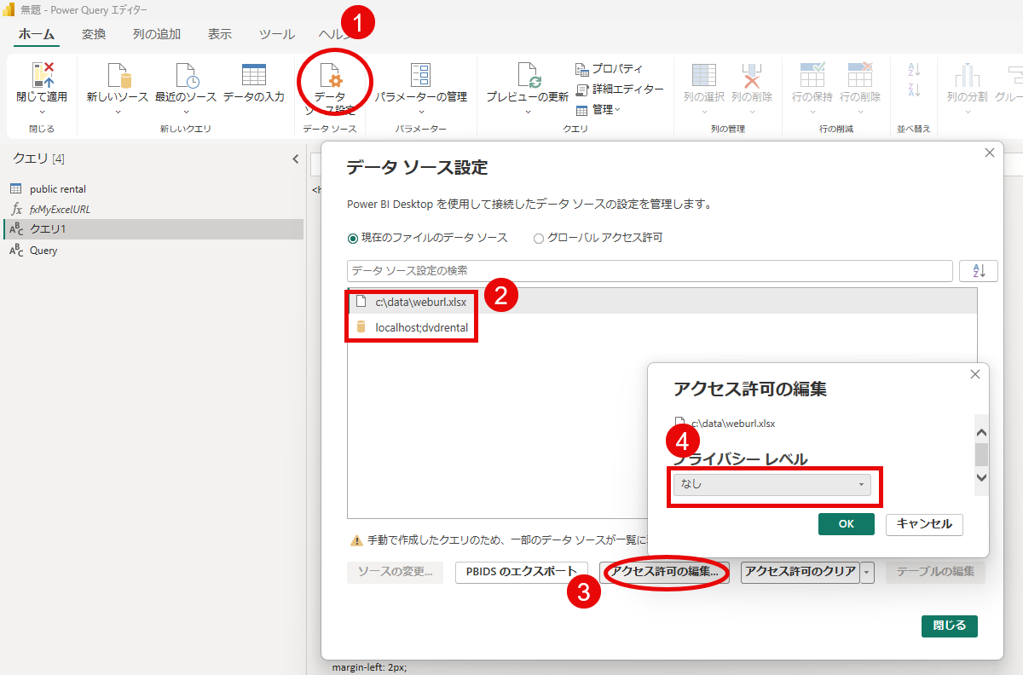The image size is (1023, 675).
Task: Open the Advanced Editor (詳細エディター)
Action: pos(619,89)
